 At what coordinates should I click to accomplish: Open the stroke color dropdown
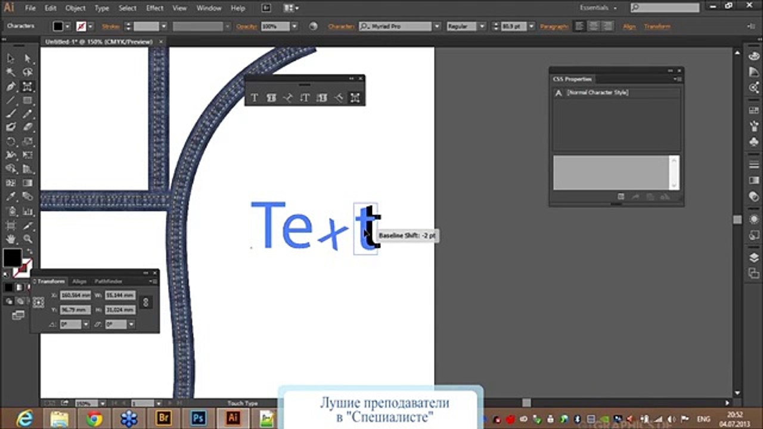click(x=91, y=27)
